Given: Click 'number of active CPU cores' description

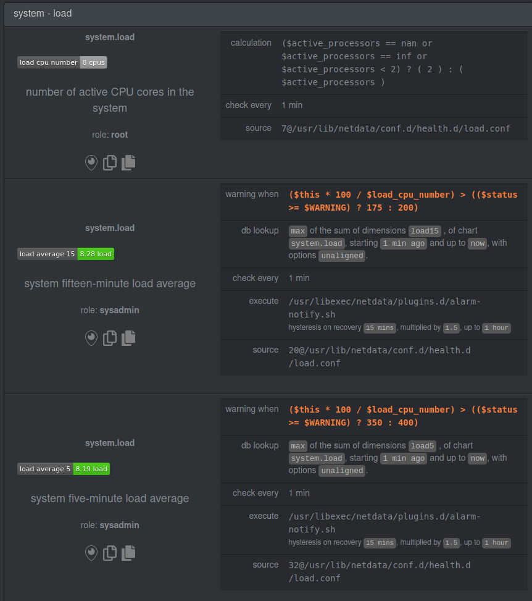Looking at the screenshot, I should point(110,100).
